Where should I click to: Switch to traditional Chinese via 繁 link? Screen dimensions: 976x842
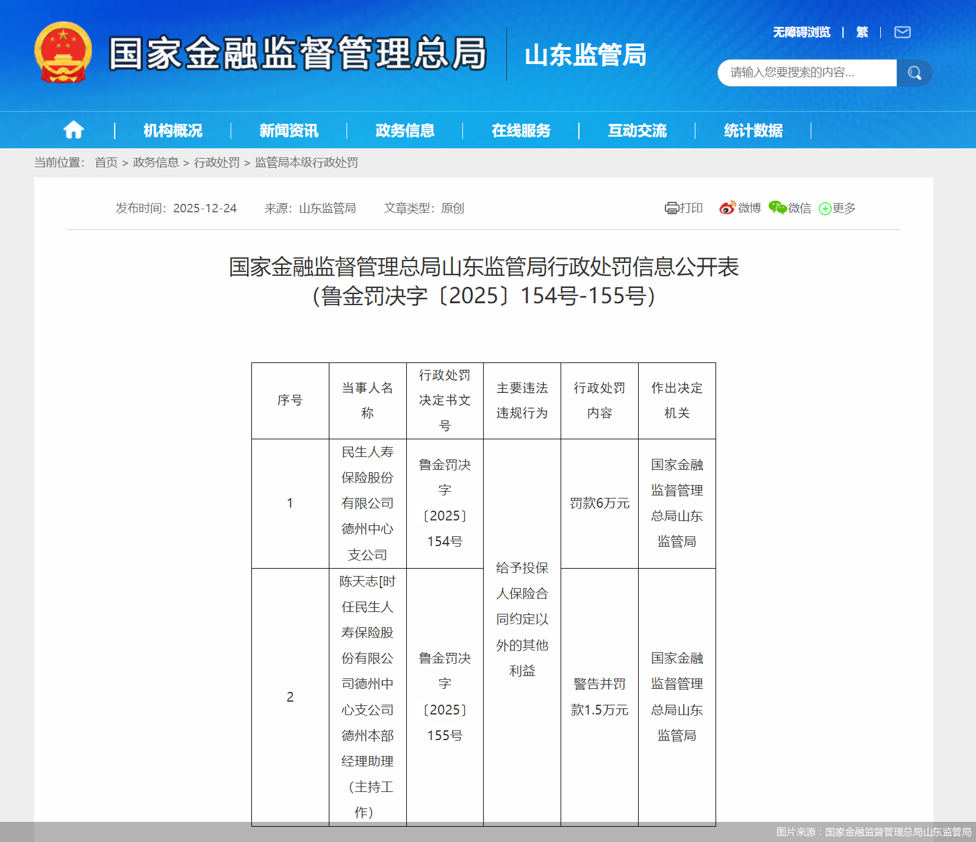(x=862, y=32)
